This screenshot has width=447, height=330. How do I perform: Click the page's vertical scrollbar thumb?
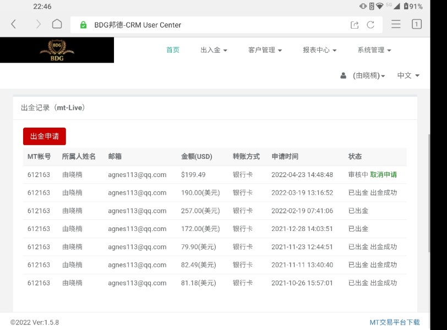(x=429, y=193)
